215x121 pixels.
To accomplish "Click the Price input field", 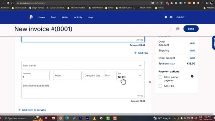I will coord(67,75).
